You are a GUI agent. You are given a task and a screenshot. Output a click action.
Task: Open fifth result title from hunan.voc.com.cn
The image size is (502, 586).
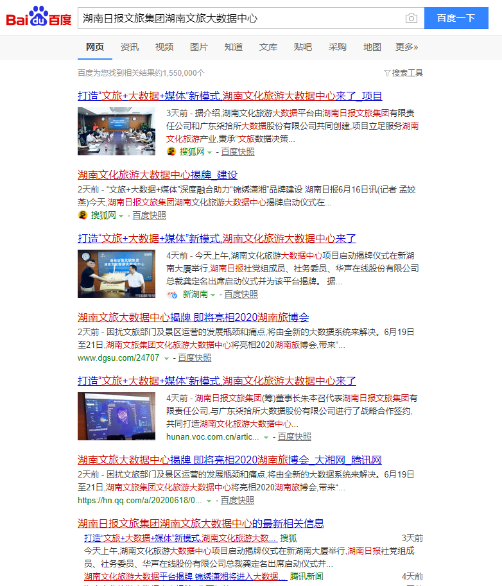217,381
